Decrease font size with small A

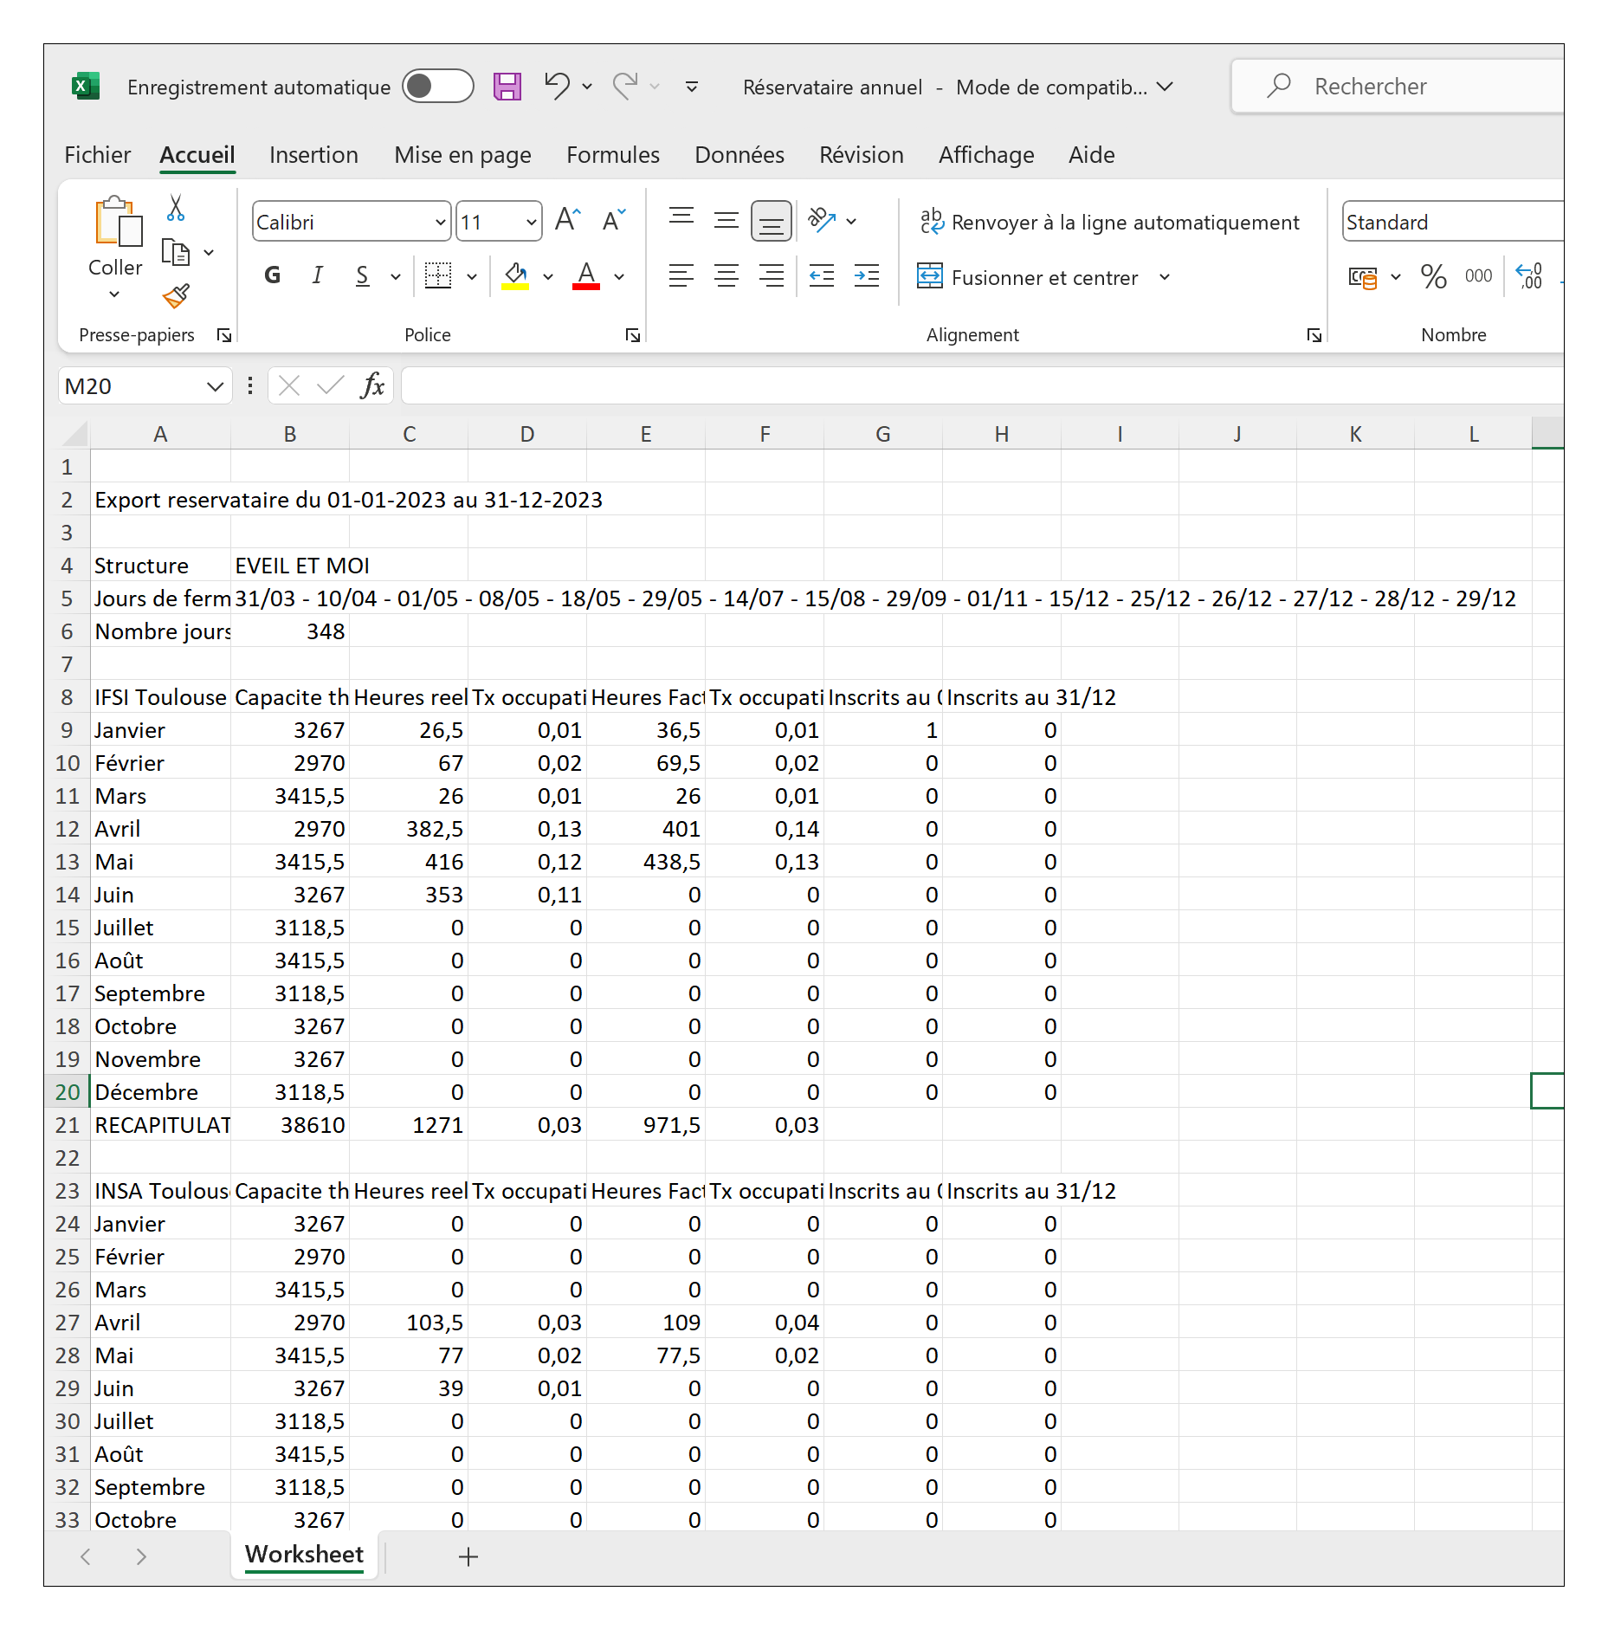point(614,221)
